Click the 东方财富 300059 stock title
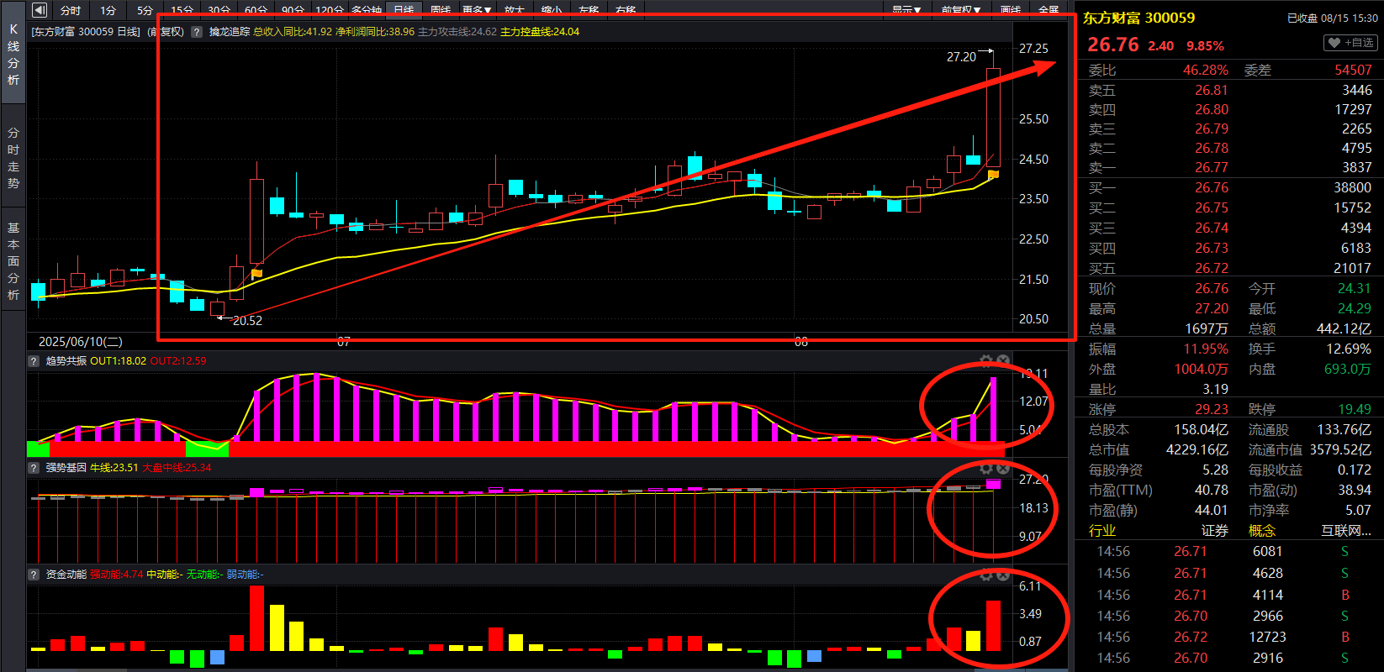Screen dimensions: 1384x672 pos(1138,18)
